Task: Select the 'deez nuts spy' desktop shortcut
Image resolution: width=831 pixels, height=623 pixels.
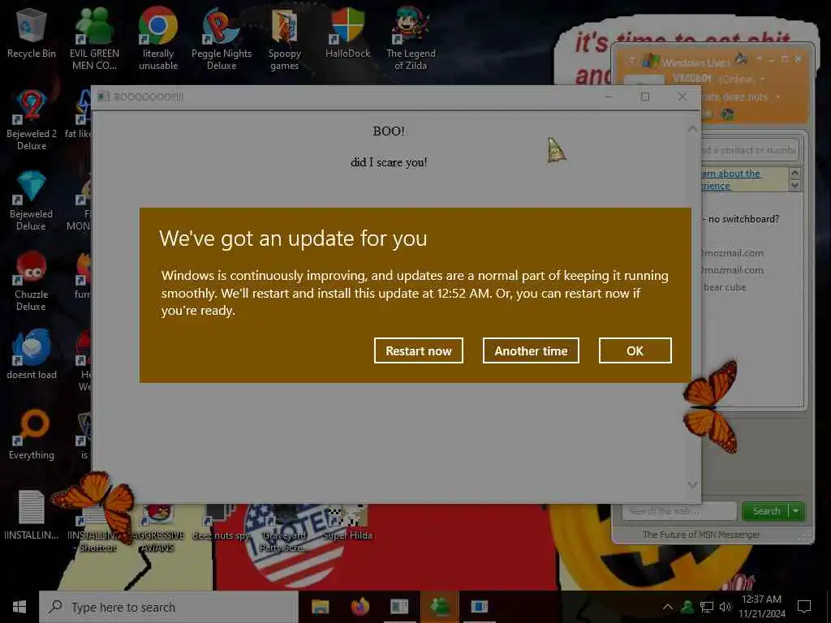Action: [222, 522]
